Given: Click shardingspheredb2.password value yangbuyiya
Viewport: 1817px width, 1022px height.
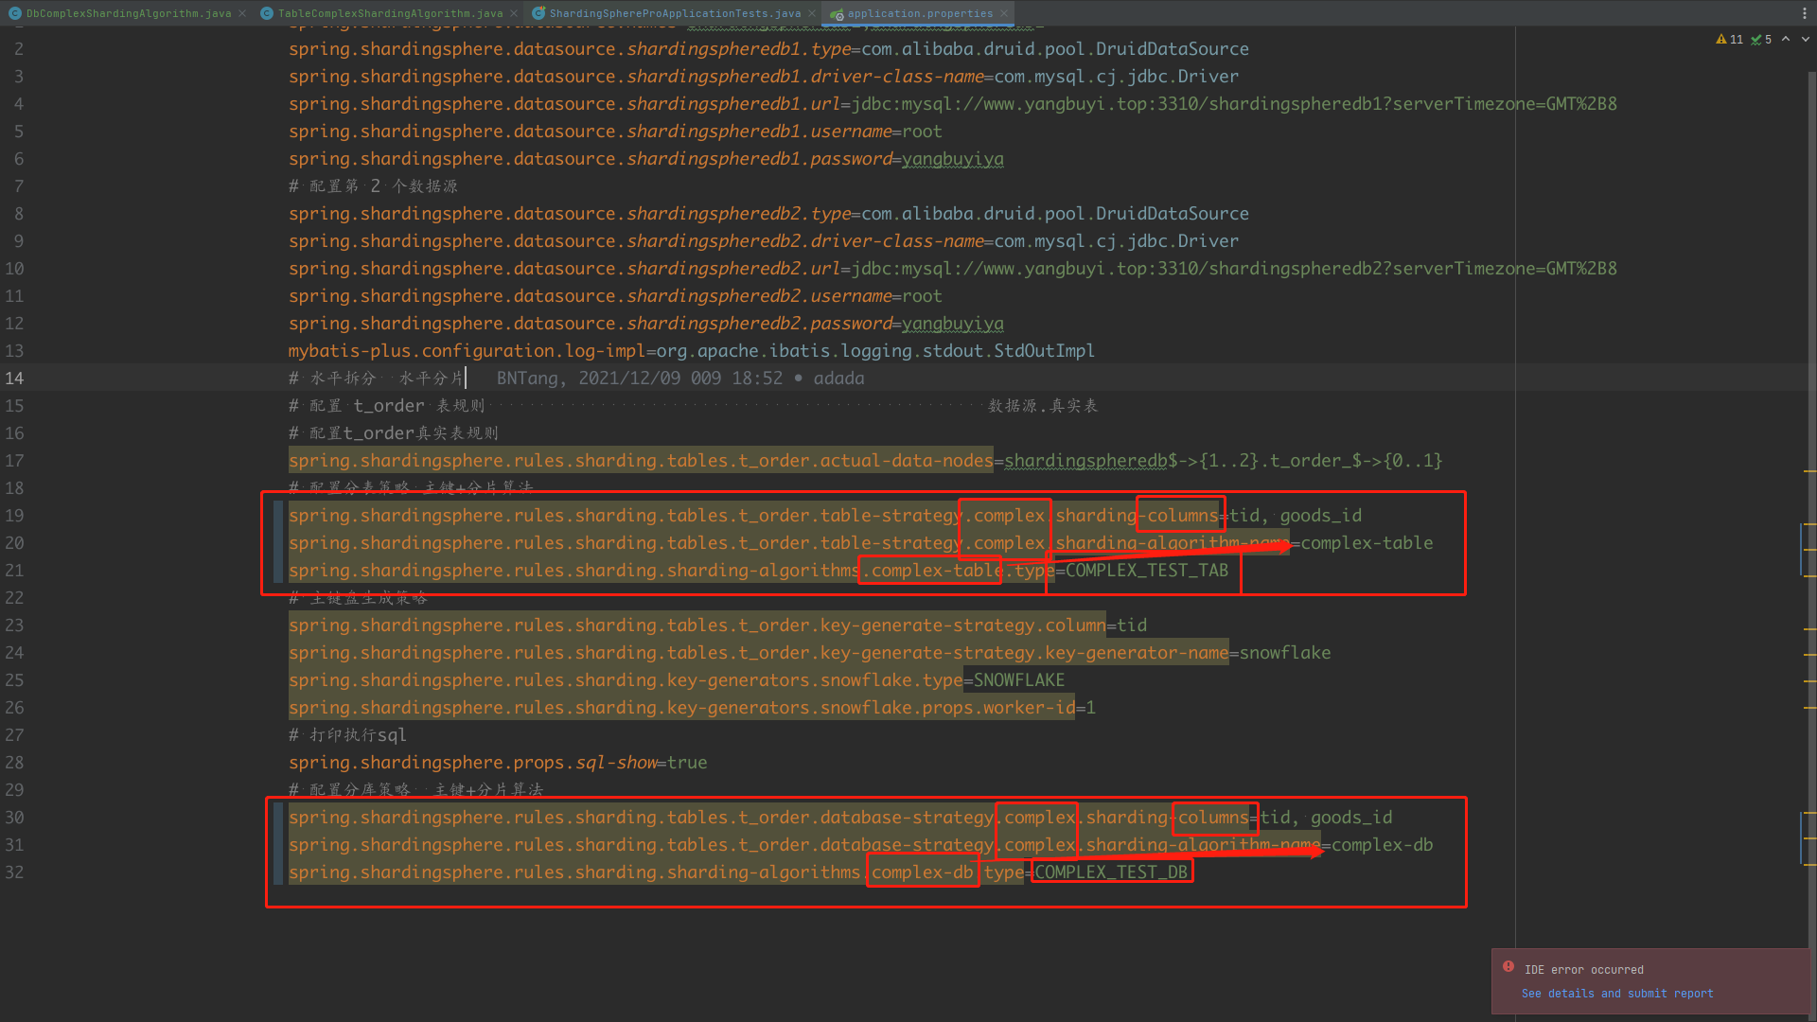Looking at the screenshot, I should 953,324.
